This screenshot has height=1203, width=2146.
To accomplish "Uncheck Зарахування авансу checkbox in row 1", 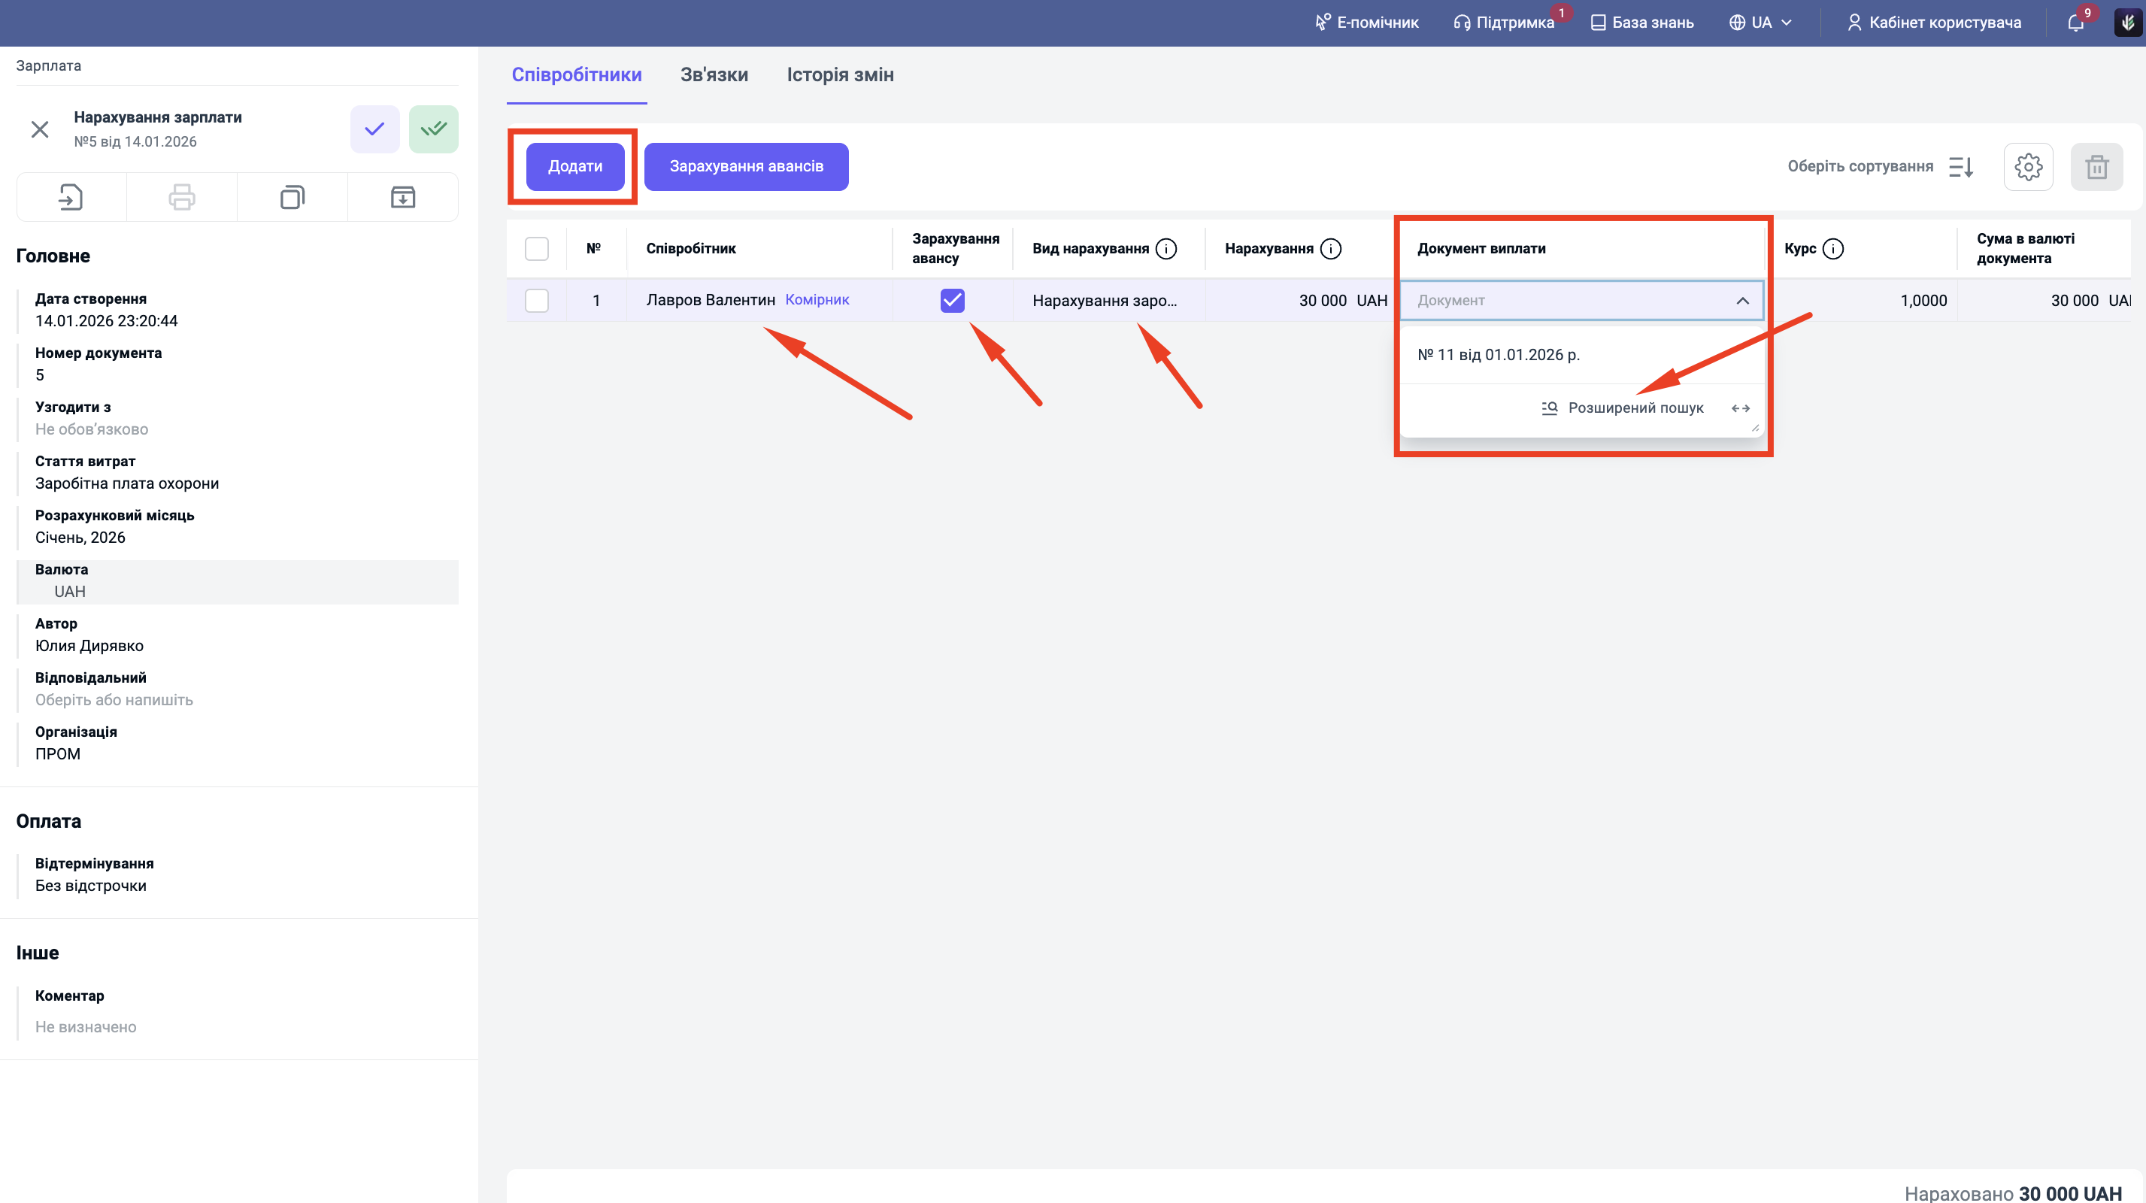I will (952, 300).
